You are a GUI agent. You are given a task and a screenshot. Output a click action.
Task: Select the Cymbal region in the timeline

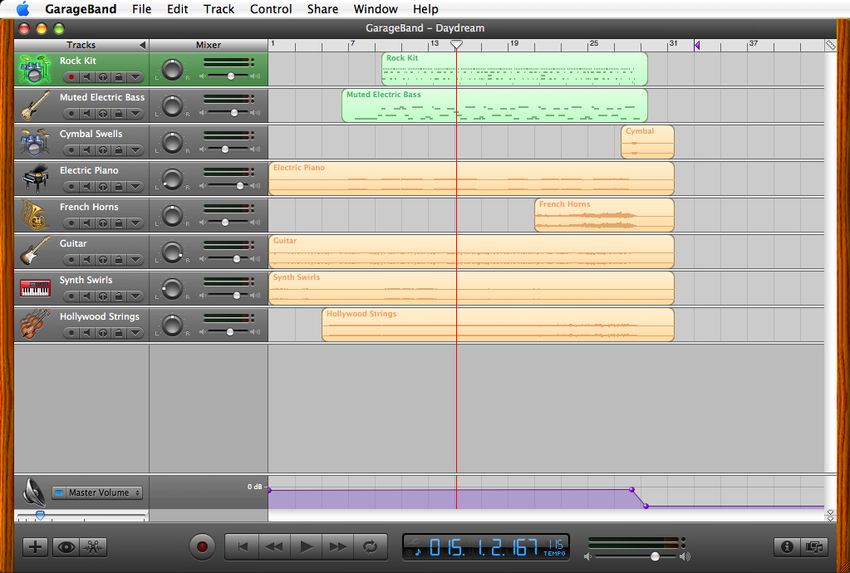tap(647, 142)
